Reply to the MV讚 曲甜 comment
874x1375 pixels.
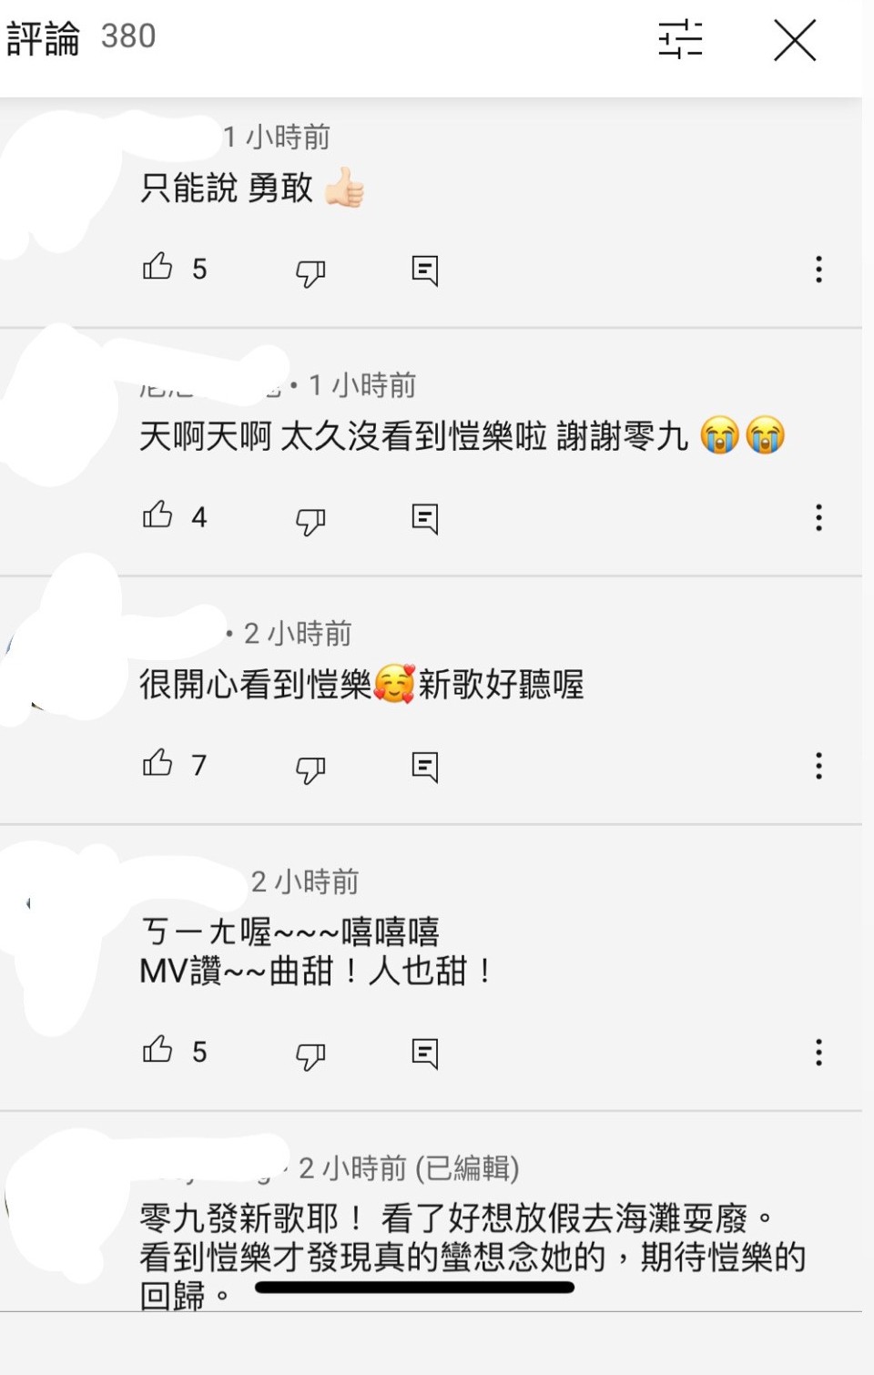[425, 1054]
